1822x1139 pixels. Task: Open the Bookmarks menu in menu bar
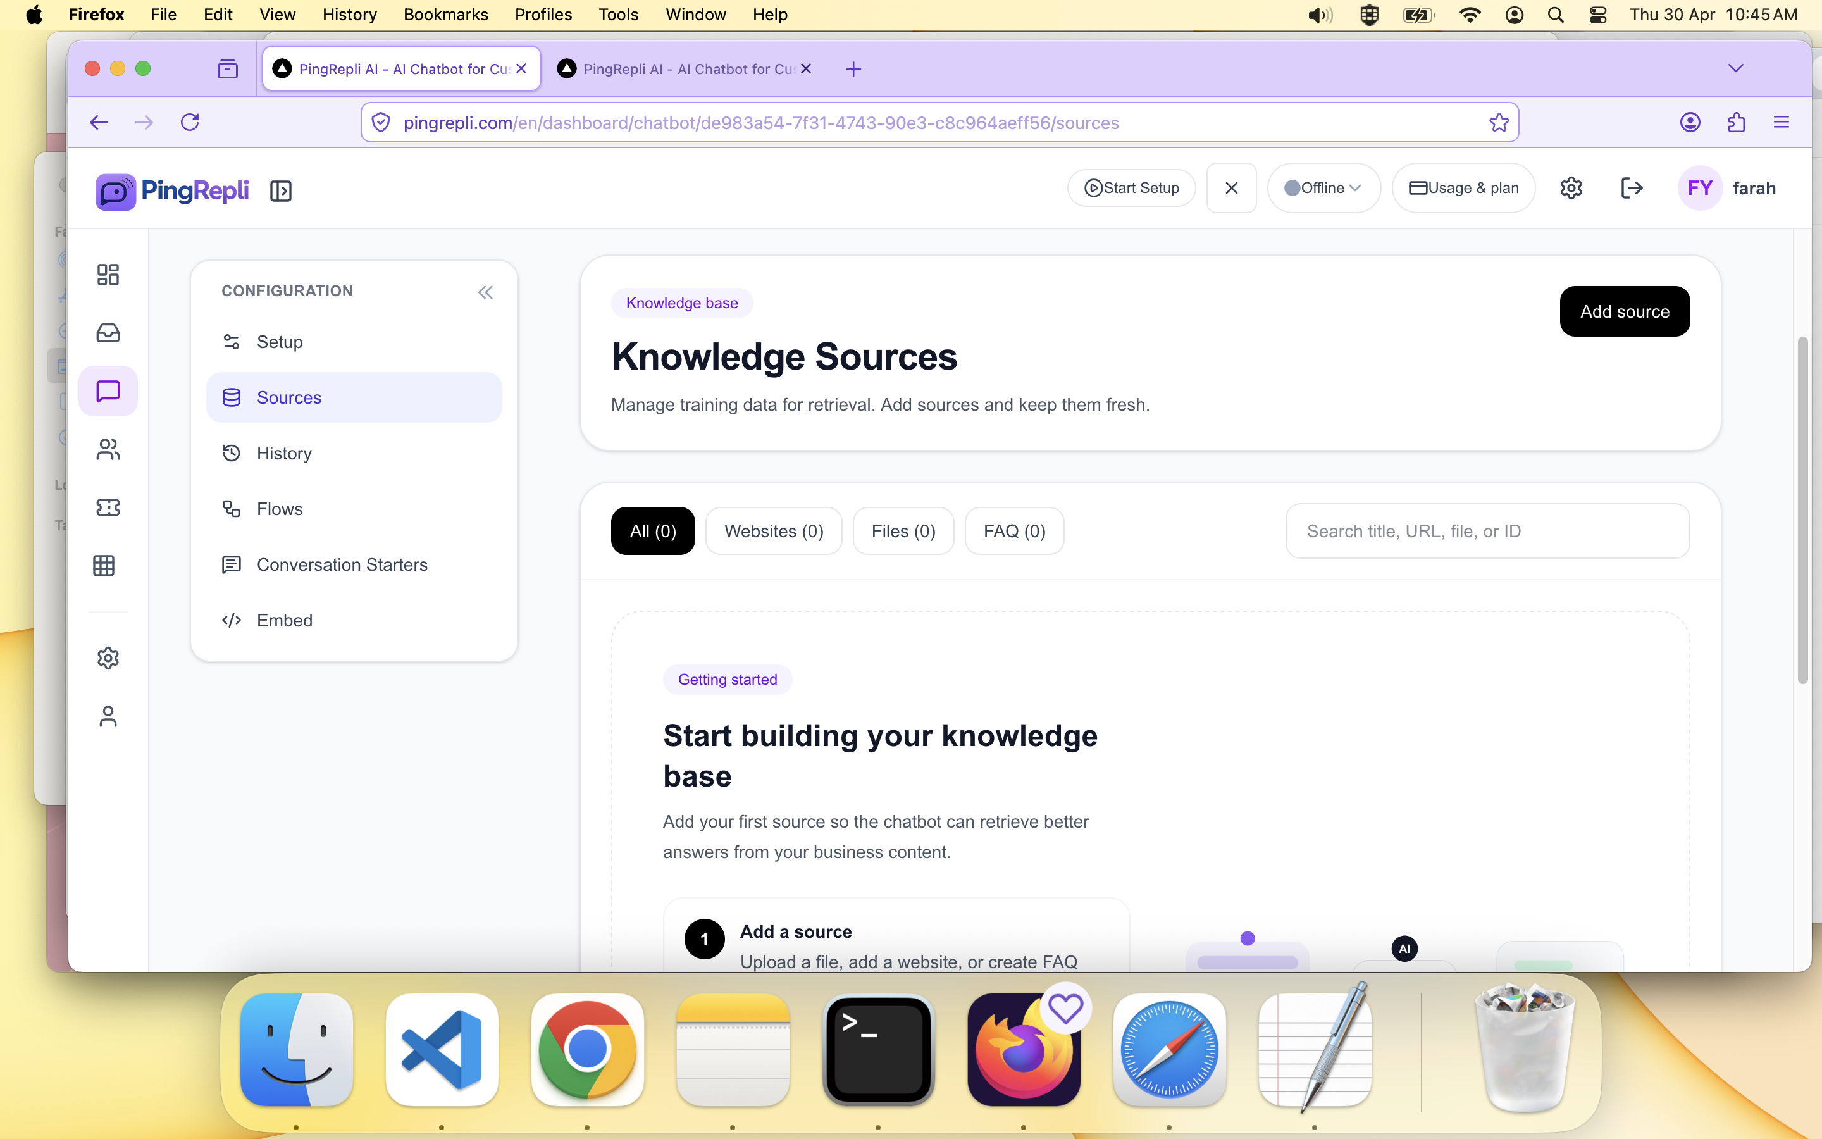(x=446, y=15)
